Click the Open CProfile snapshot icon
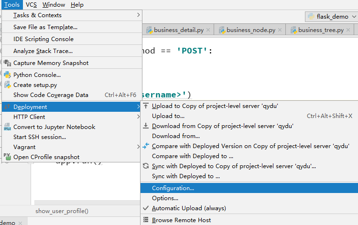The image size is (358, 225). click(x=7, y=157)
